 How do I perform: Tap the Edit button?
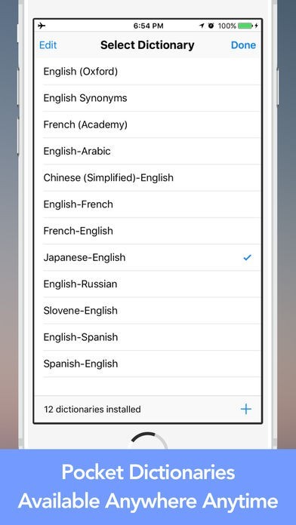48,45
